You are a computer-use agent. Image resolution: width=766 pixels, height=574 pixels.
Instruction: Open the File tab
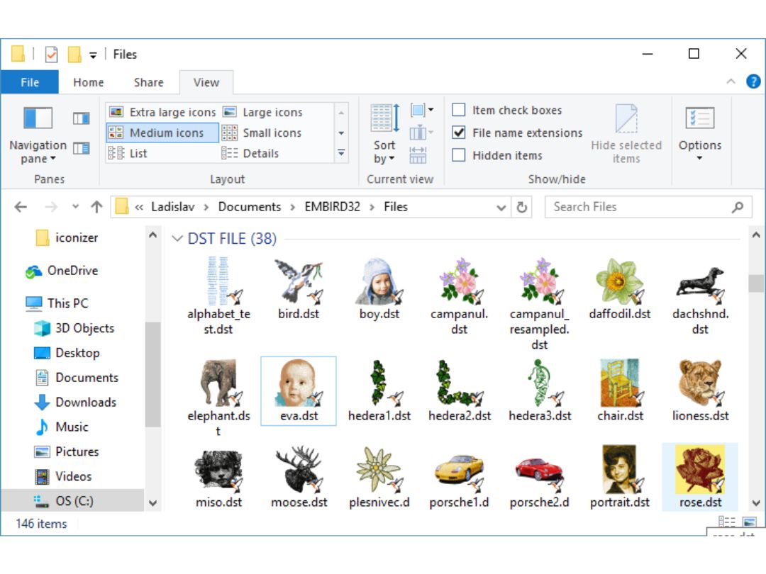(x=30, y=82)
